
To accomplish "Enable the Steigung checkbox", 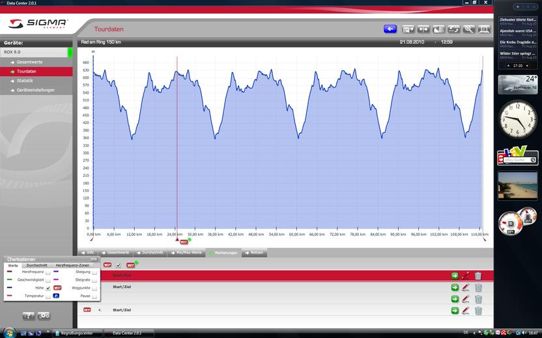I will pyautogui.click(x=94, y=272).
